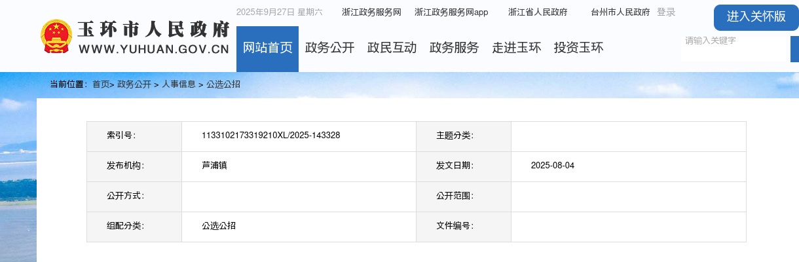This screenshot has height=262, width=799.
Task: Click the 登录 login link
Action: [x=666, y=12]
